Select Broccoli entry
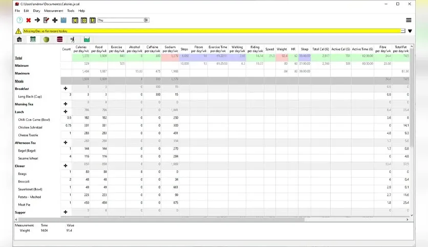Screen dimensions: 428x247 tap(24, 182)
